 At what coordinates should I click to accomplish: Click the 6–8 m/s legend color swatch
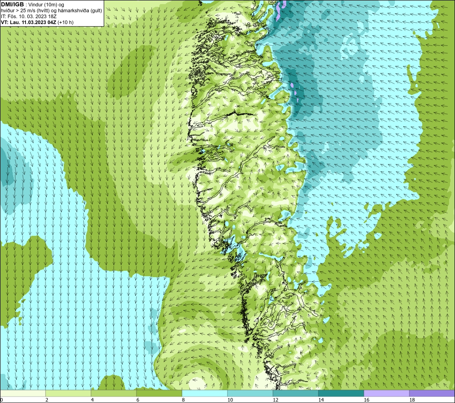point(159,393)
